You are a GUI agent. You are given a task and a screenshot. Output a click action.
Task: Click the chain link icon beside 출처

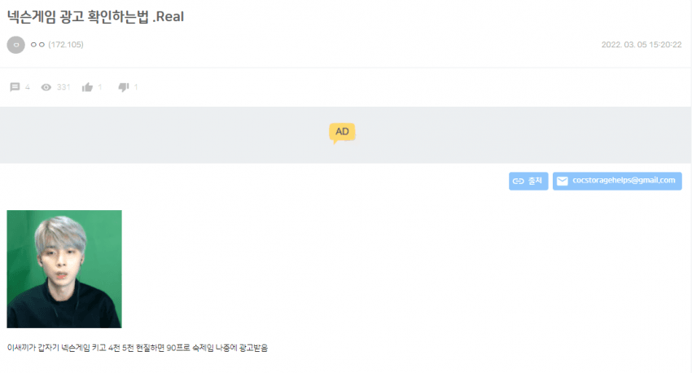[518, 181]
